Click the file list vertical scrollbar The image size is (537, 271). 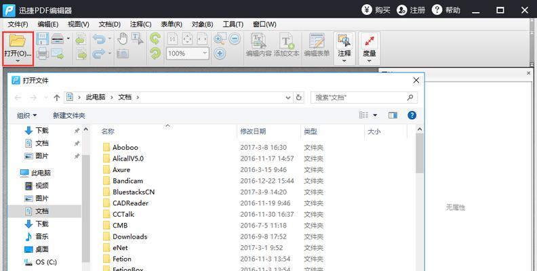pos(420,153)
